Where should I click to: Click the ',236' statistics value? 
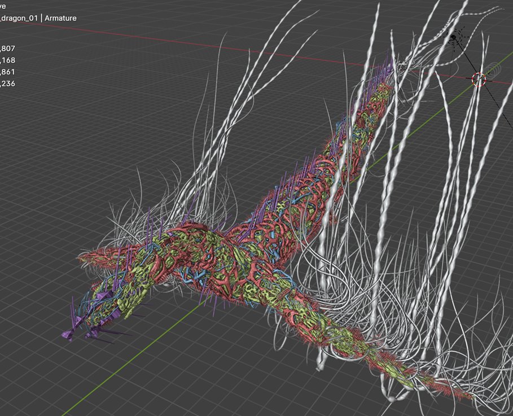tap(7, 84)
